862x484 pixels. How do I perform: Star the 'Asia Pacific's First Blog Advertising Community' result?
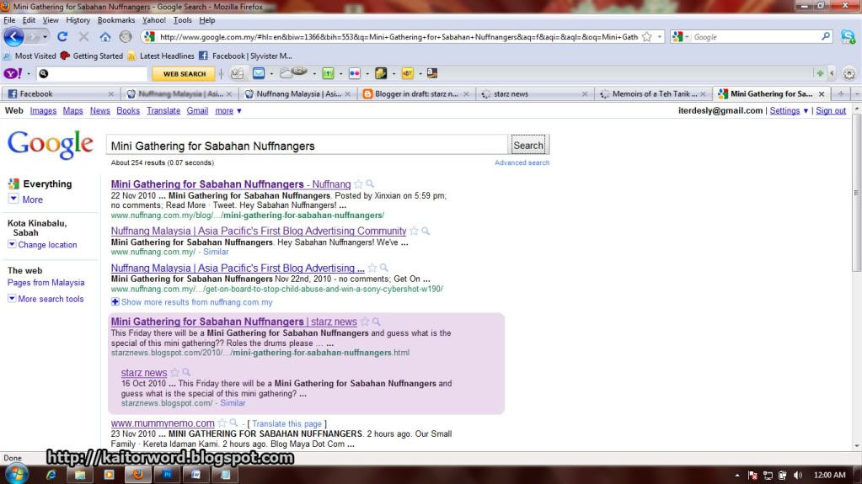414,231
